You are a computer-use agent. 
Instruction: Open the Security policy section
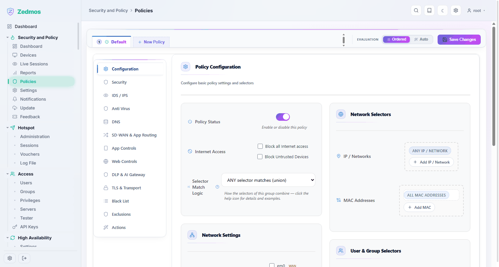pyautogui.click(x=130, y=82)
